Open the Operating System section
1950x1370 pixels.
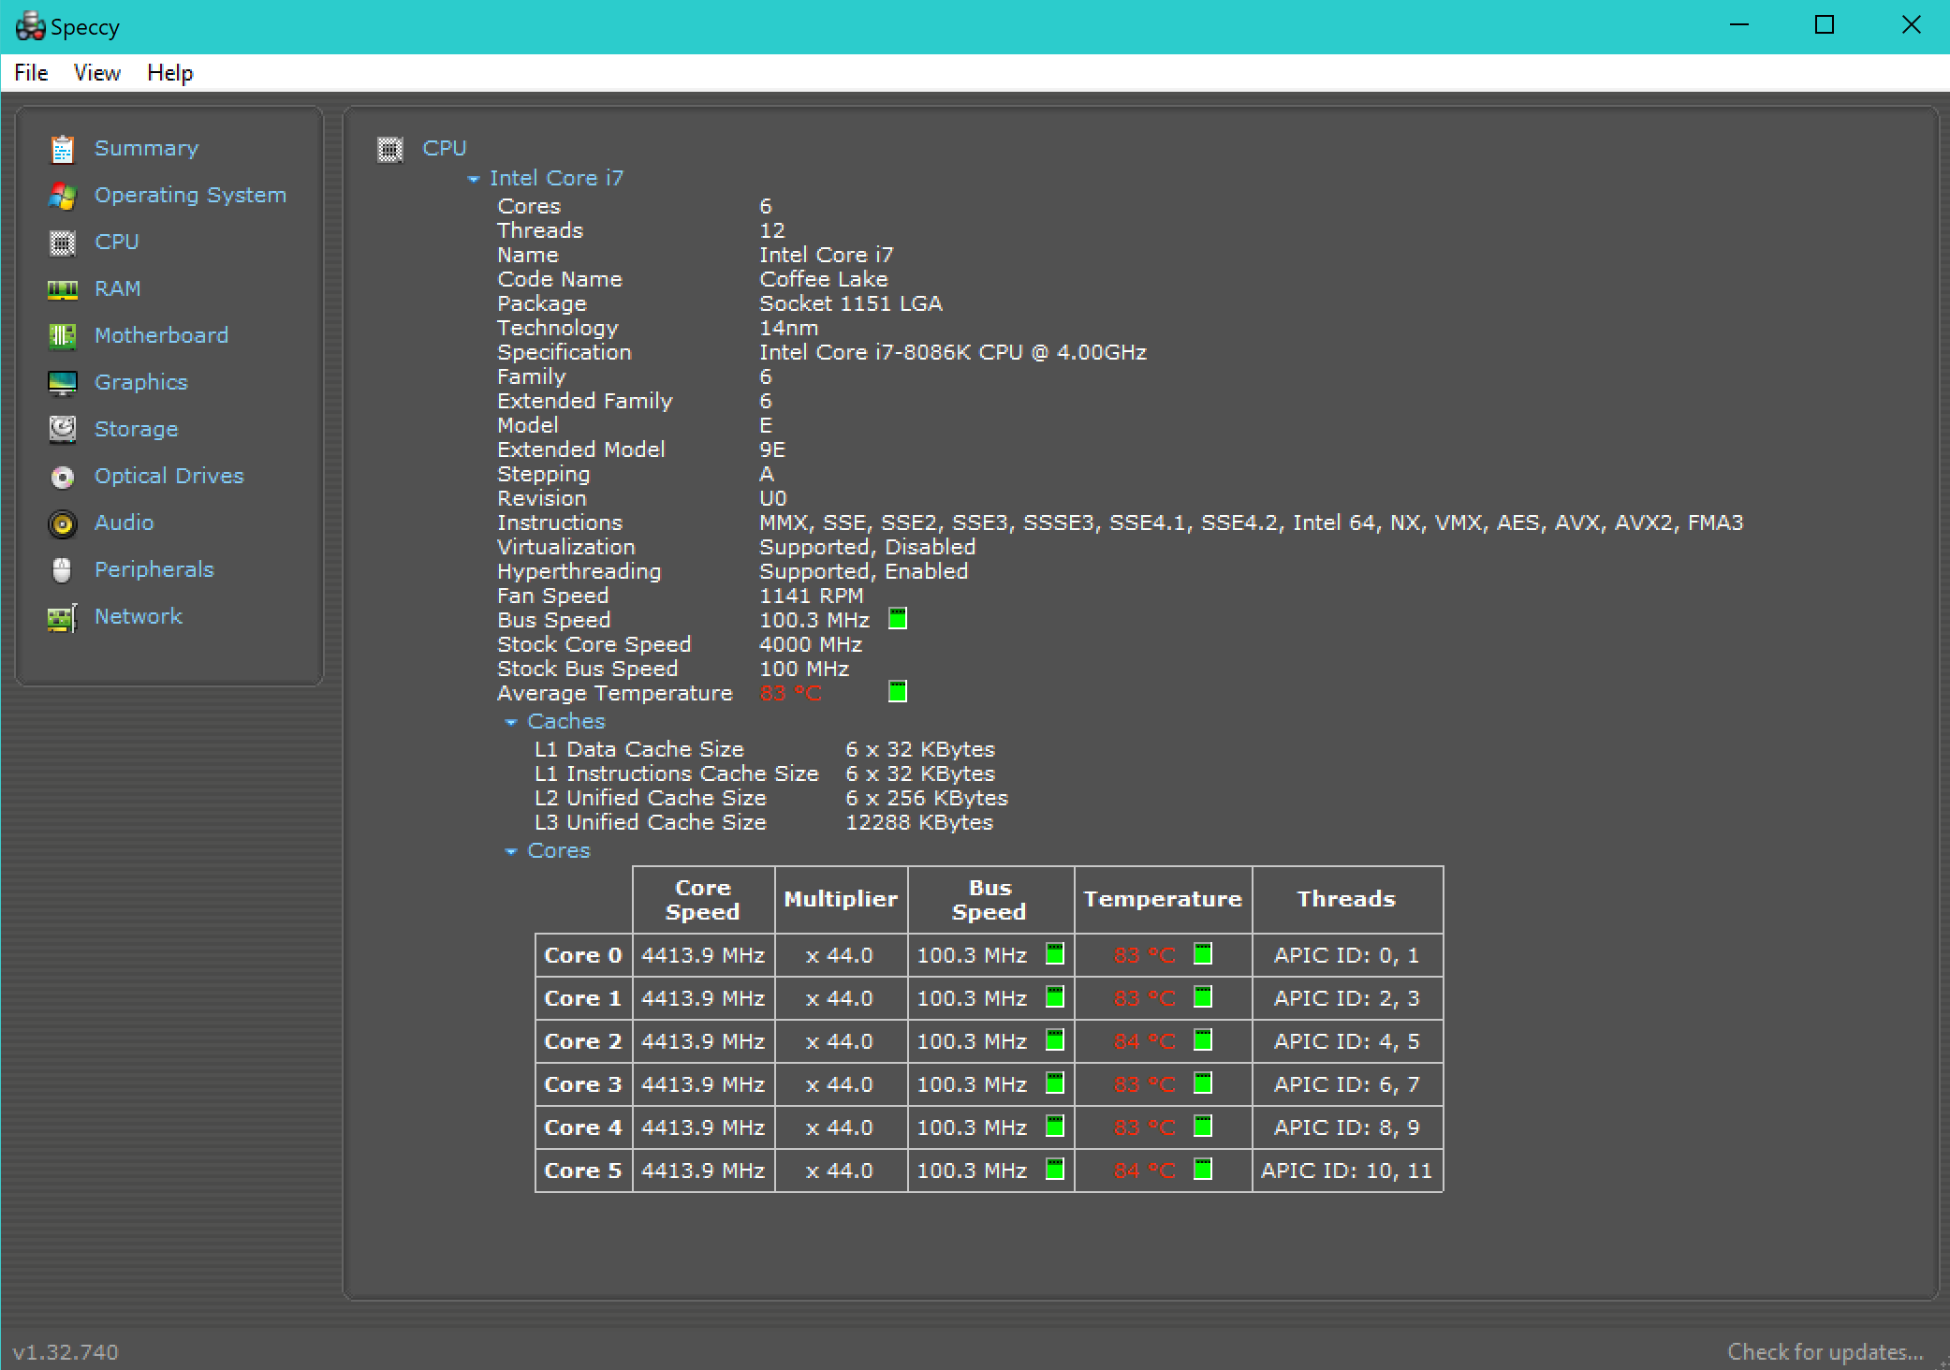(x=191, y=195)
